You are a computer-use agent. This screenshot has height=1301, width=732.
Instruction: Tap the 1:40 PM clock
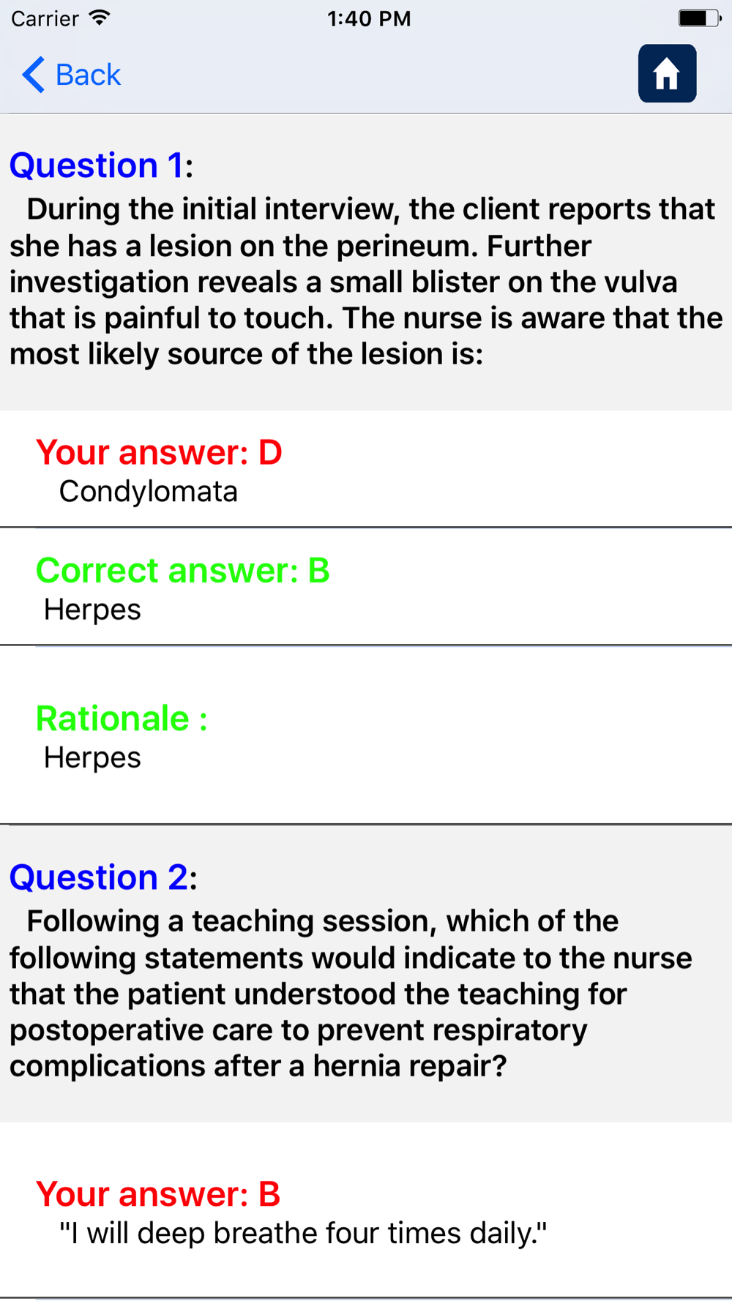coord(369,18)
